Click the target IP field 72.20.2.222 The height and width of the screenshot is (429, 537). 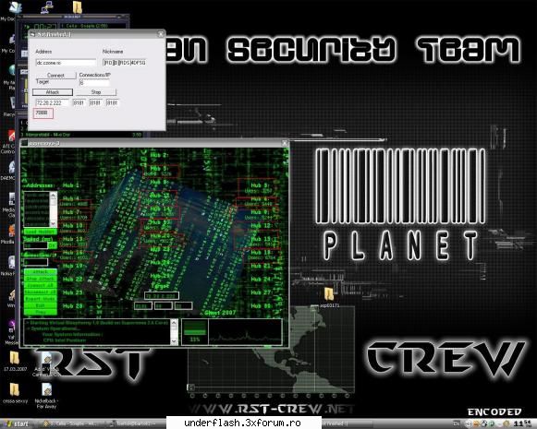[x=52, y=102]
